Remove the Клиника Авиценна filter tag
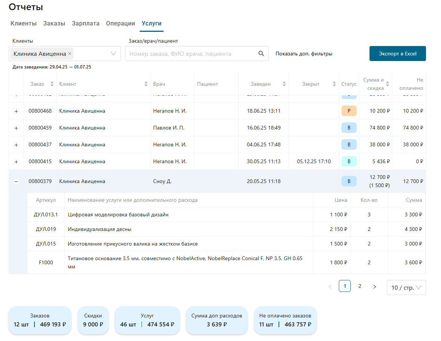441x341 pixels. [70, 54]
